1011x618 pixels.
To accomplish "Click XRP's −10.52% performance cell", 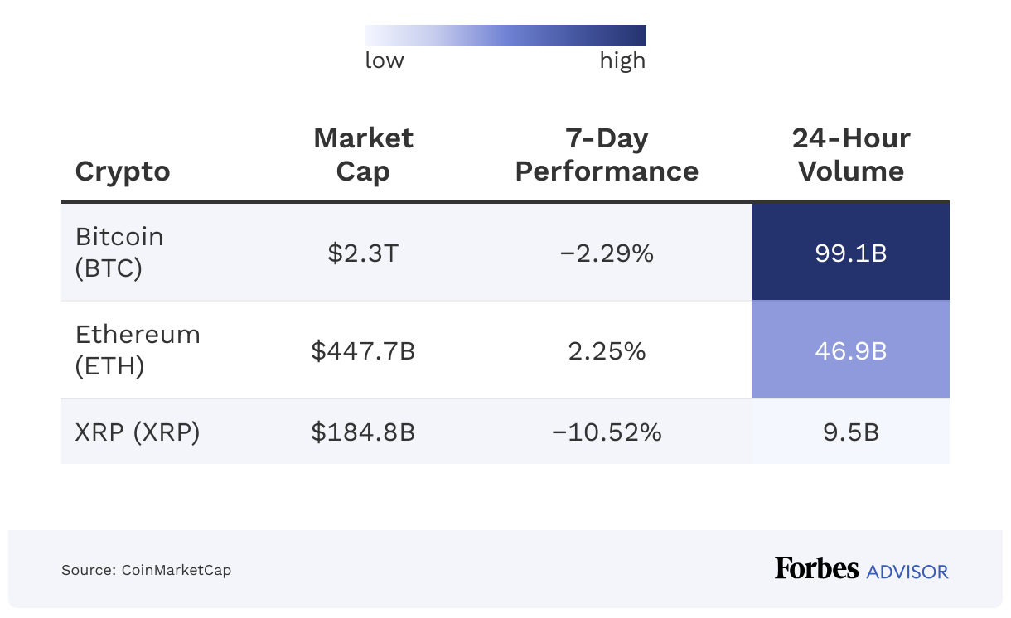I will point(607,432).
